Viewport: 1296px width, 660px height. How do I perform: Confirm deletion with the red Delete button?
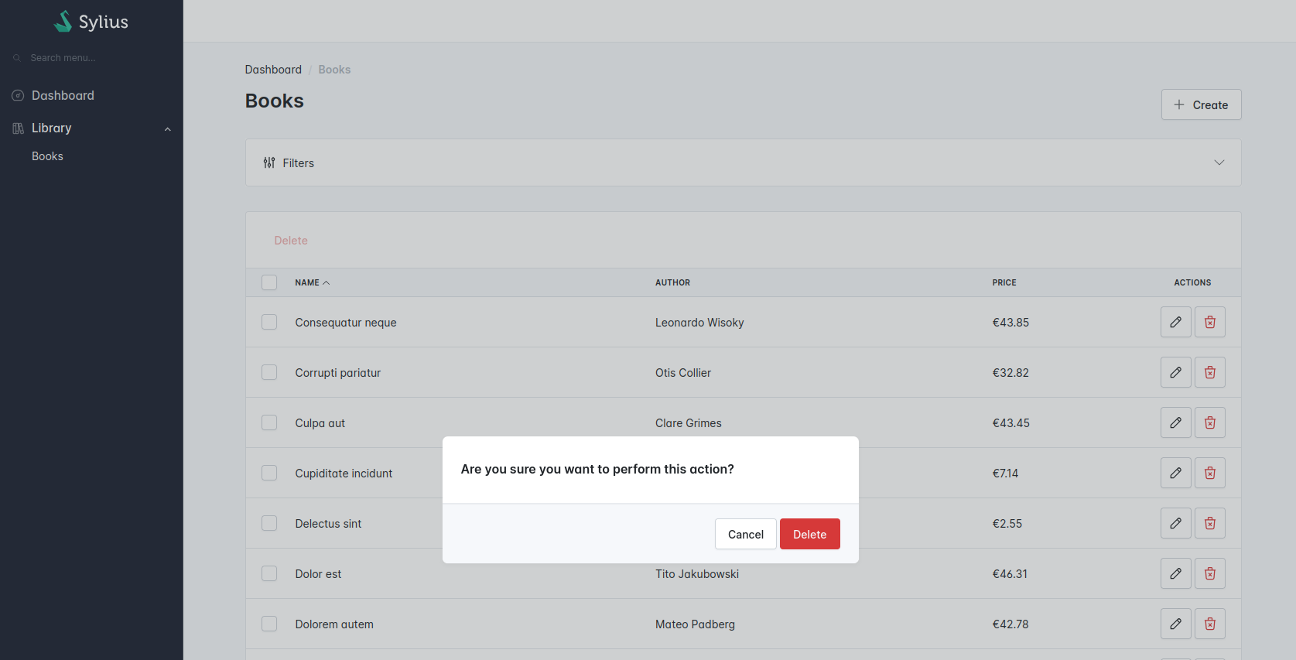click(x=809, y=534)
